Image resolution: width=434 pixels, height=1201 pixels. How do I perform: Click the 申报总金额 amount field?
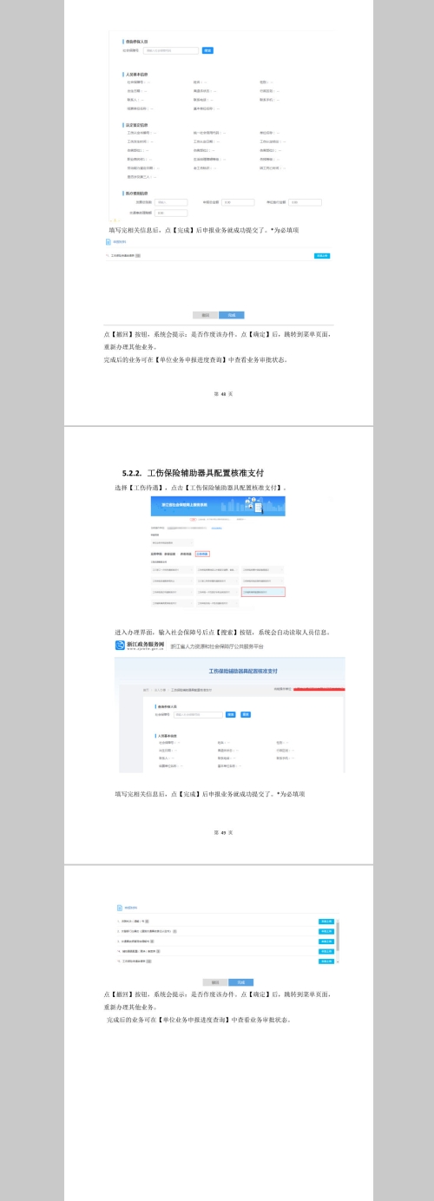pyautogui.click(x=238, y=201)
